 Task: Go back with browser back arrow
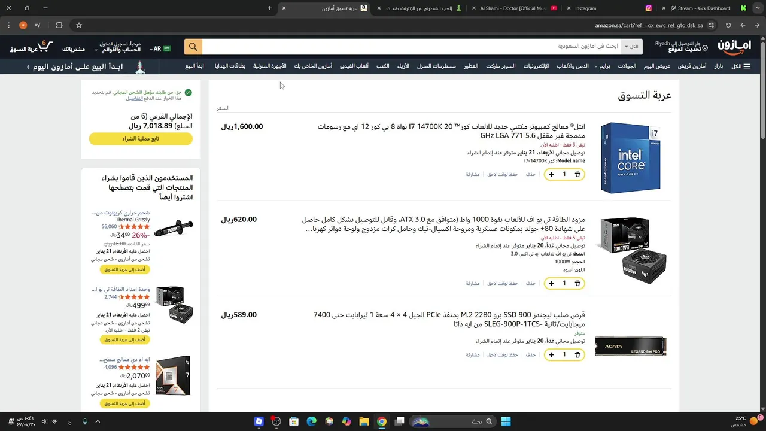coord(756,25)
